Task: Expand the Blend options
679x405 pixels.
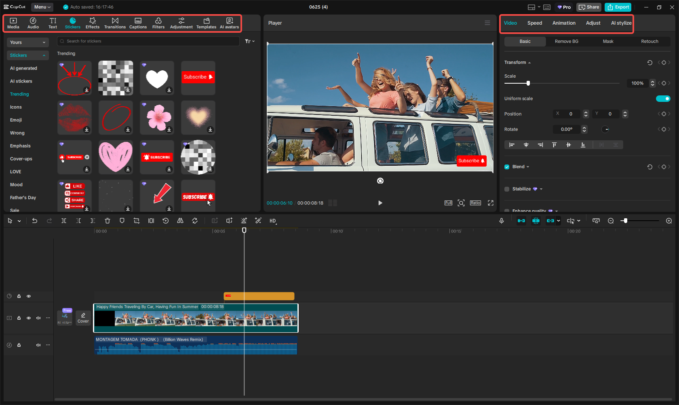Action: (x=528, y=167)
